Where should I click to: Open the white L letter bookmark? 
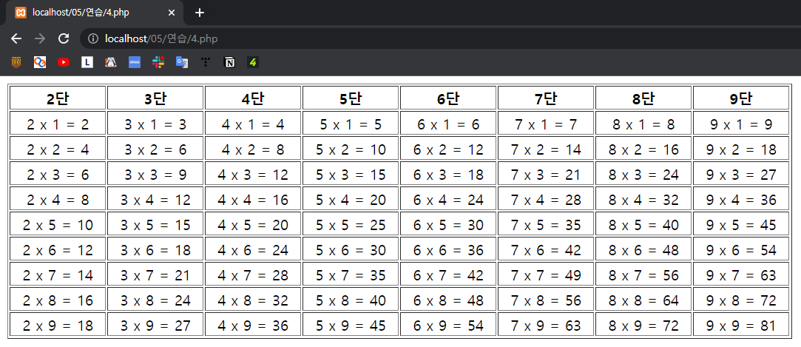click(87, 62)
